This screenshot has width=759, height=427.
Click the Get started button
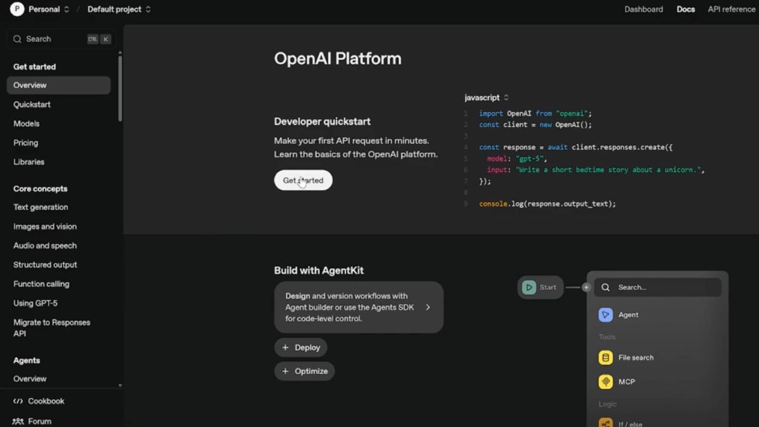pyautogui.click(x=303, y=180)
